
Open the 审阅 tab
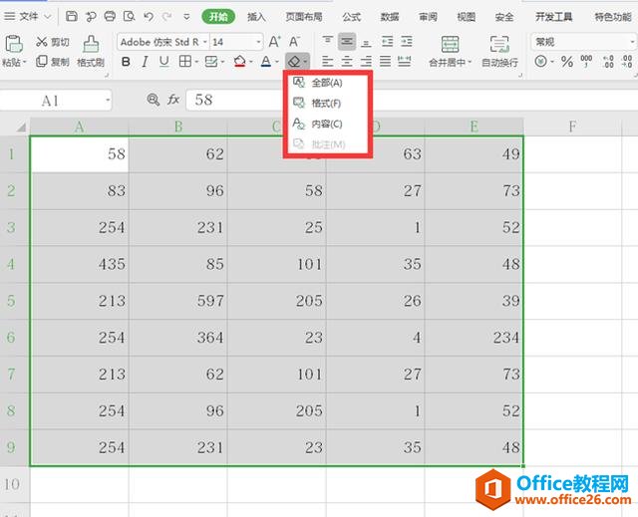coord(428,17)
